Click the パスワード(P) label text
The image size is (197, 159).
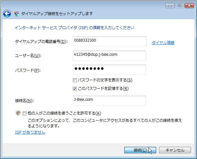28,70
